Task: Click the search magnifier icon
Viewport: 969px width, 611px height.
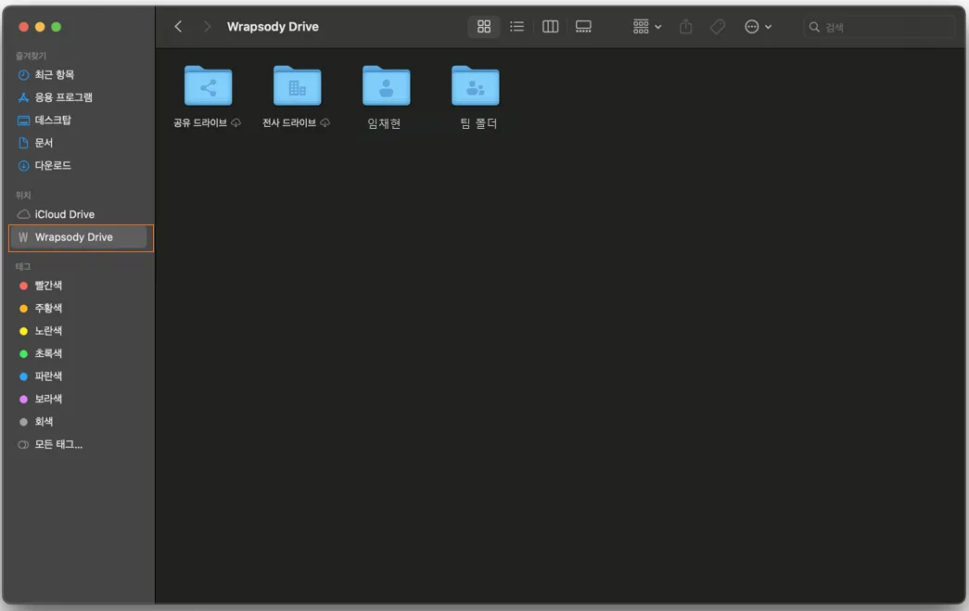Action: pyautogui.click(x=814, y=27)
